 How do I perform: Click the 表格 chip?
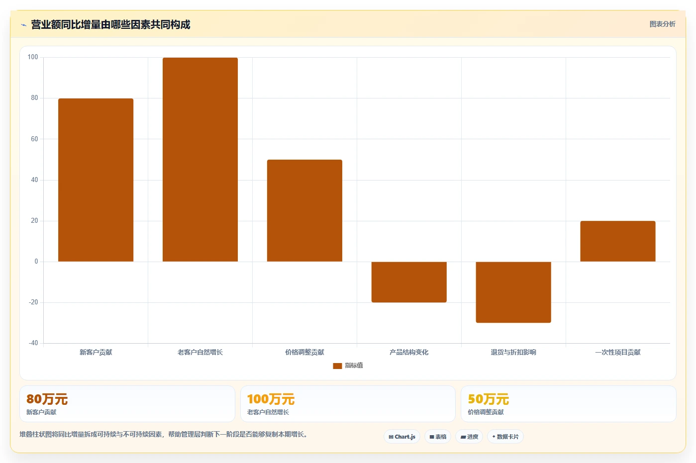point(438,437)
